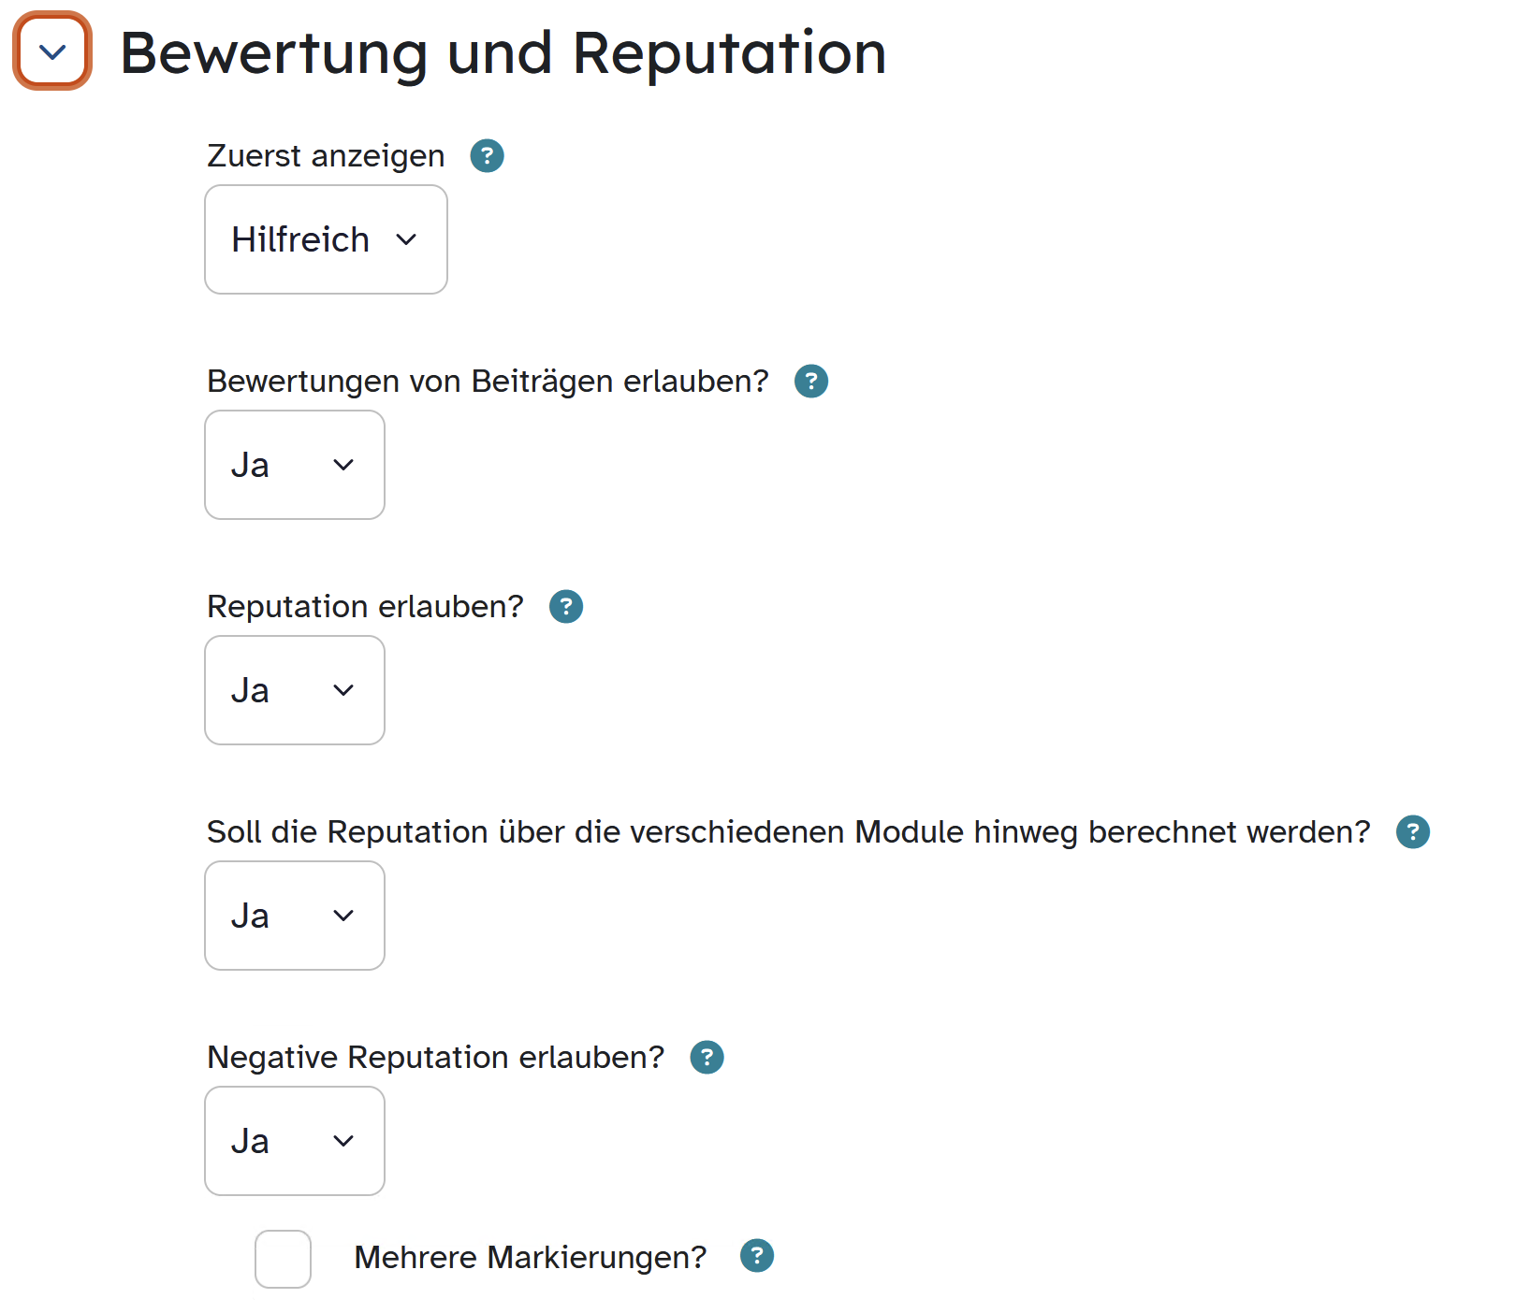The image size is (1516, 1313).
Task: Show help for Negative Reputation erlauben
Action: coord(707,1058)
